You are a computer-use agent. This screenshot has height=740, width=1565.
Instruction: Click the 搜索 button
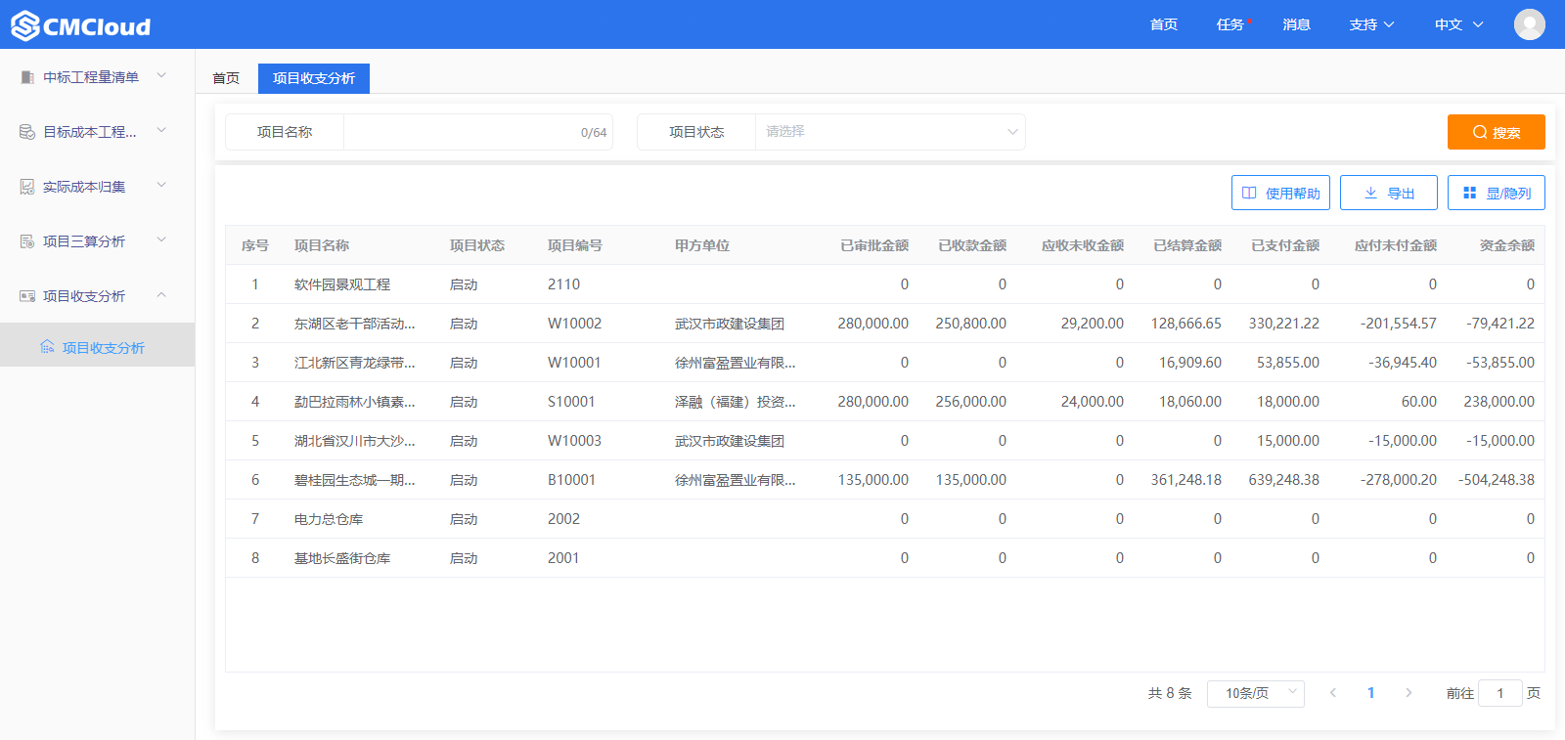tap(1497, 132)
